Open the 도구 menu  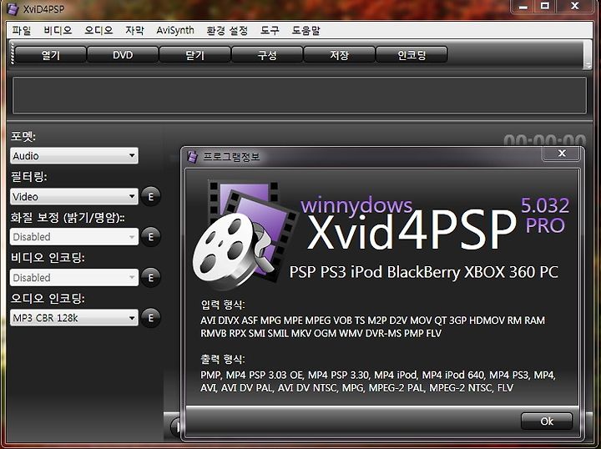[x=270, y=30]
